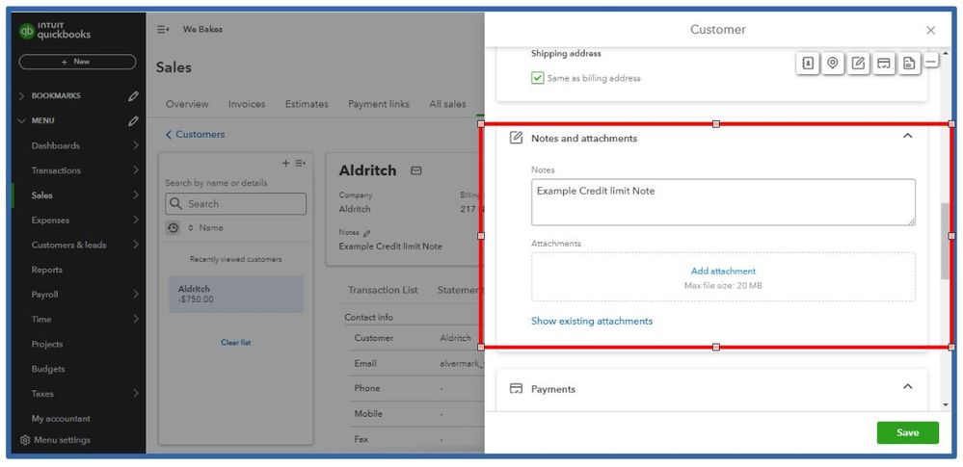Click Show existing attachments
The image size is (963, 467).
click(x=592, y=321)
